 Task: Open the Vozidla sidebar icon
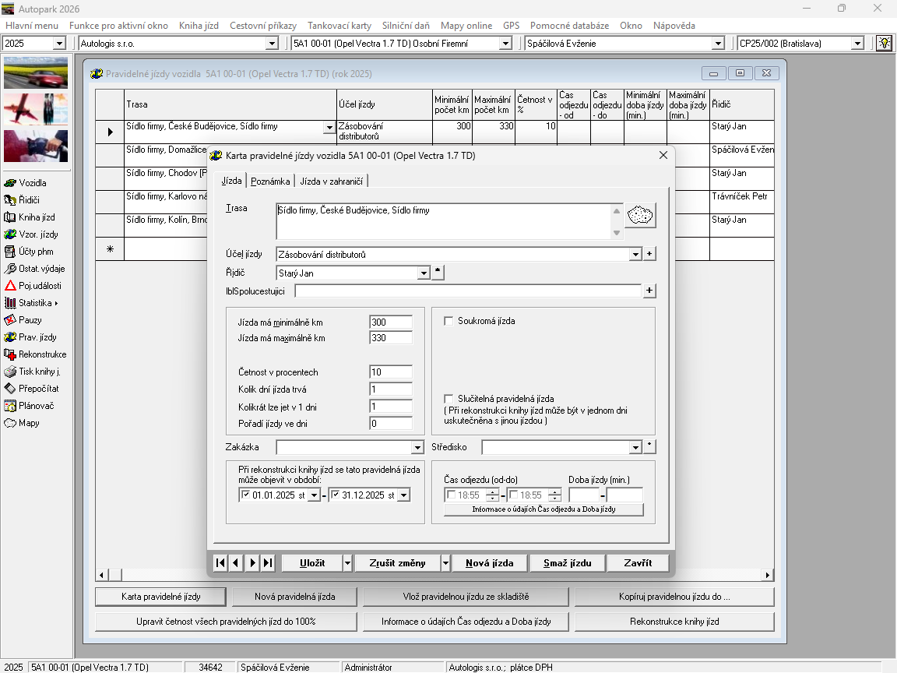click(11, 183)
